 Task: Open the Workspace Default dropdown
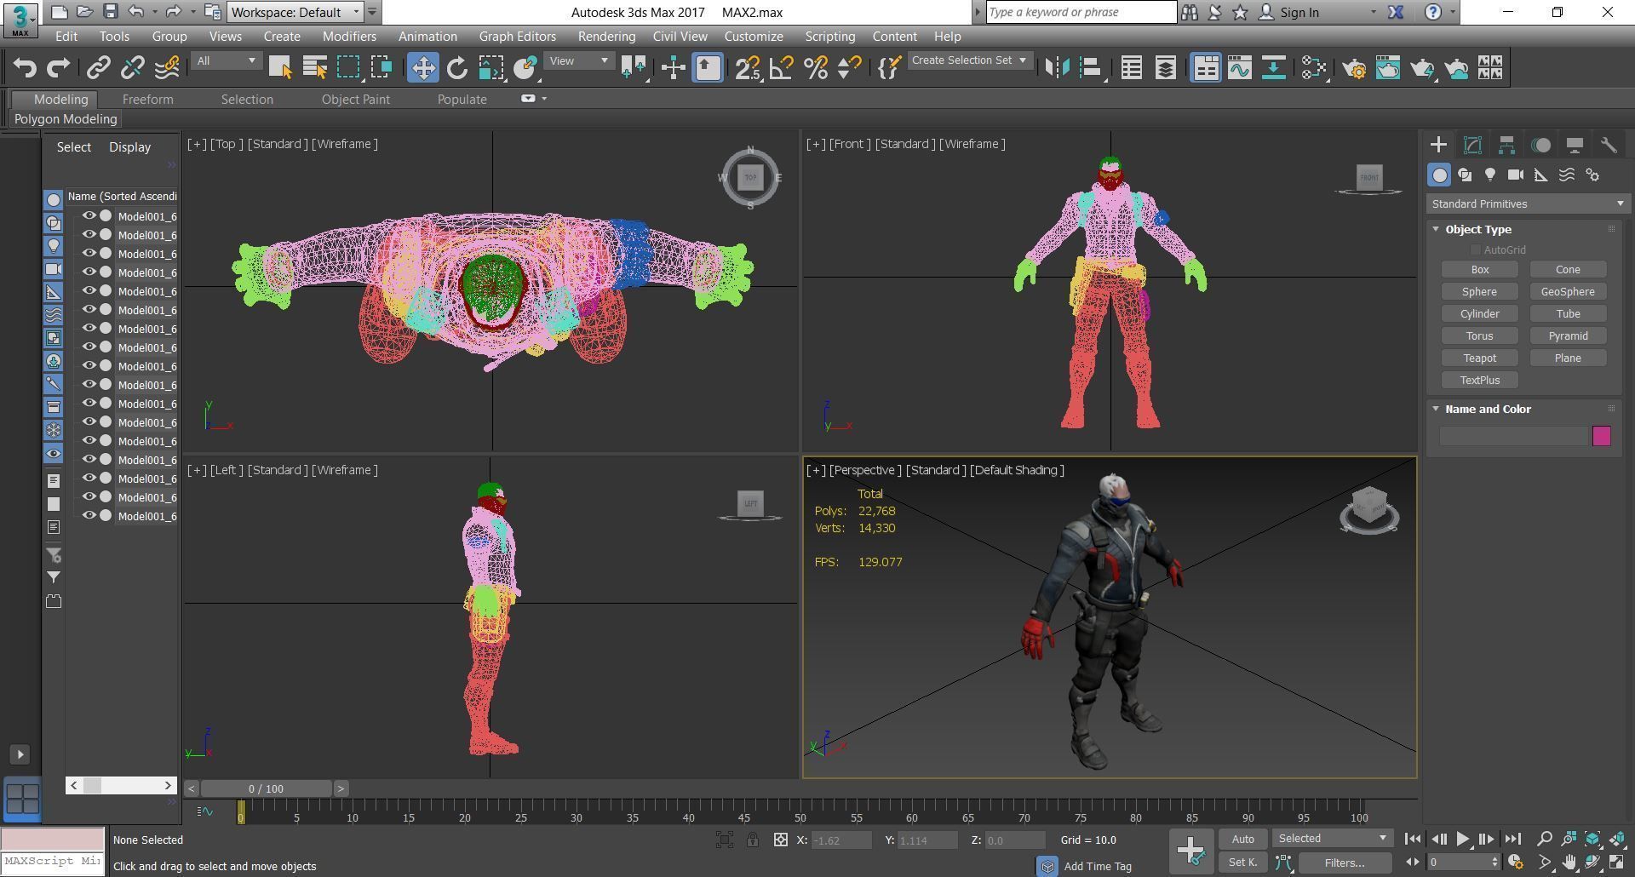[x=295, y=12]
